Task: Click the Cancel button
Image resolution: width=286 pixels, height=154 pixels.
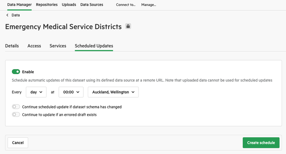Action: click(18, 143)
